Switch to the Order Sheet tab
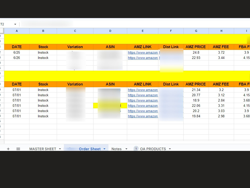This screenshot has height=188, width=250. coord(90,149)
